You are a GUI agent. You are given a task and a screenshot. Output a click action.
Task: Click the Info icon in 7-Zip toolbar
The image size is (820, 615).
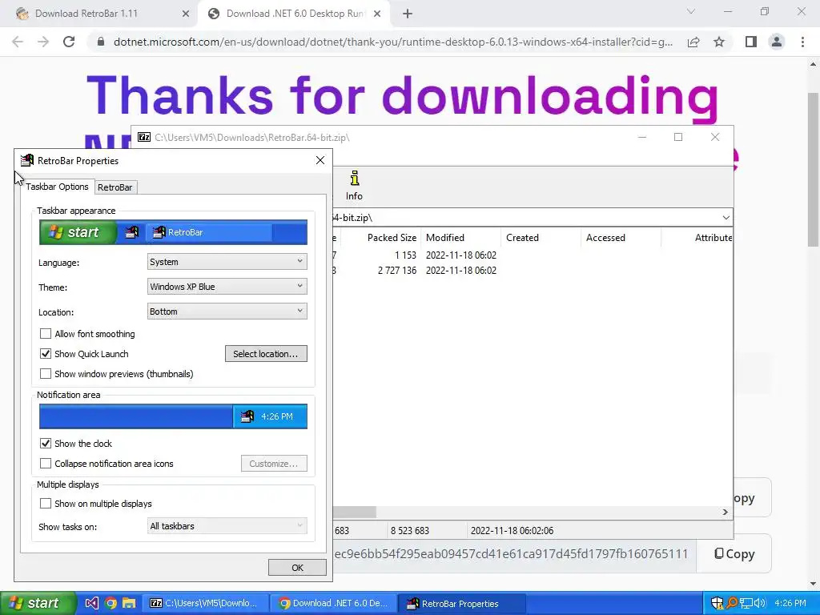[x=354, y=186]
